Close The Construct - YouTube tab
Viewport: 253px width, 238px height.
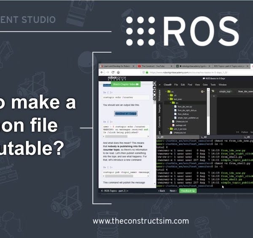(x=171, y=66)
